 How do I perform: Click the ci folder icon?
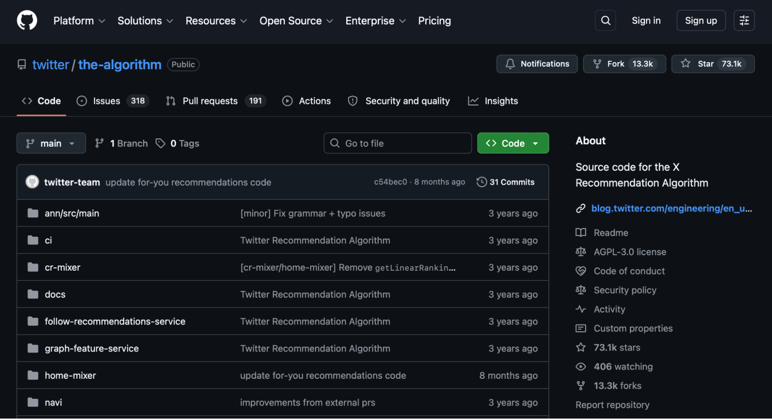click(x=33, y=240)
